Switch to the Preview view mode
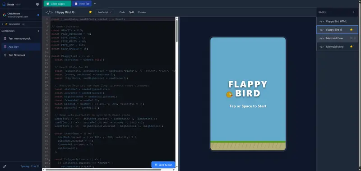361x171 pixels. click(142, 12)
